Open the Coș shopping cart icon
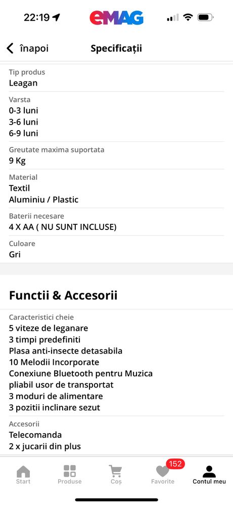The image size is (233, 506). 116,475
